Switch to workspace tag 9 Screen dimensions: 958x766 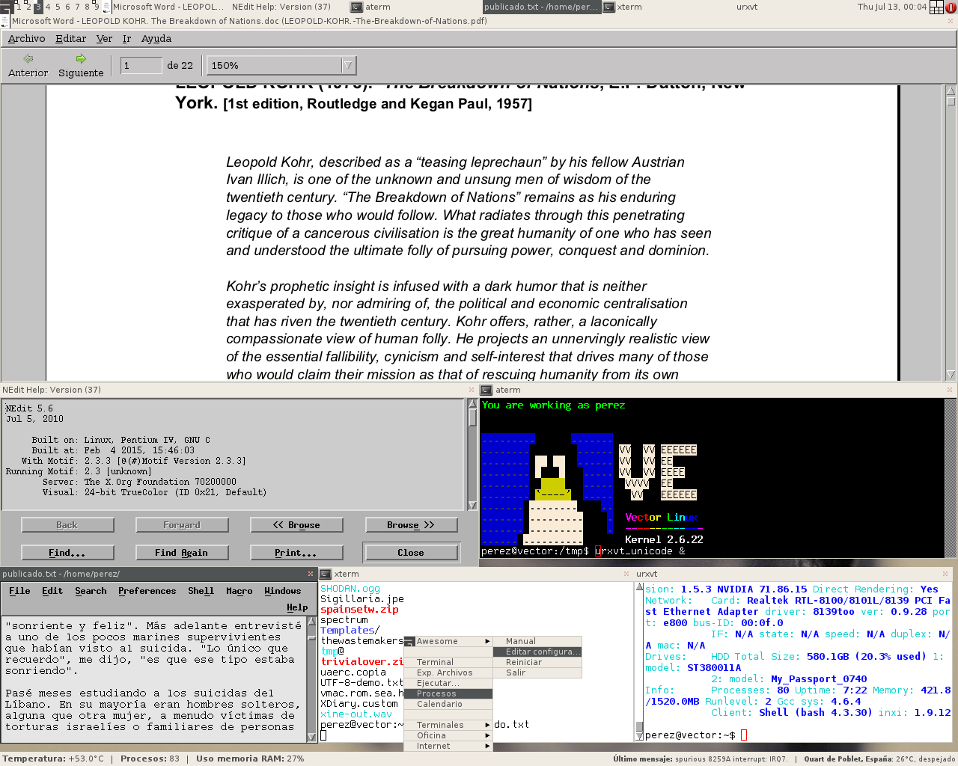[97, 7]
